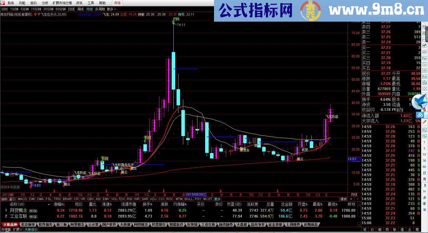The width and height of the screenshot is (428, 233).
Task: Switch to the 分时 intraday tab
Action: 4,9
